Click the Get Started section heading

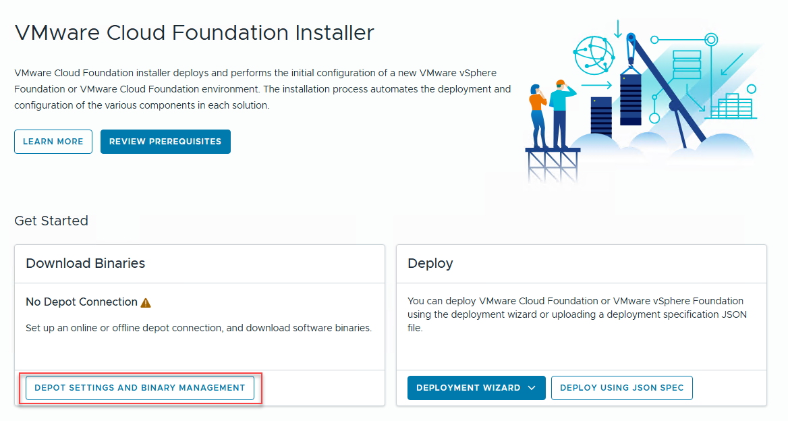(x=51, y=221)
